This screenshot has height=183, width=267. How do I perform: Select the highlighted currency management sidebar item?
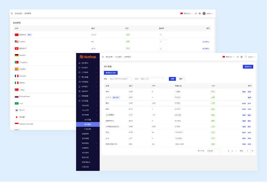88,124
